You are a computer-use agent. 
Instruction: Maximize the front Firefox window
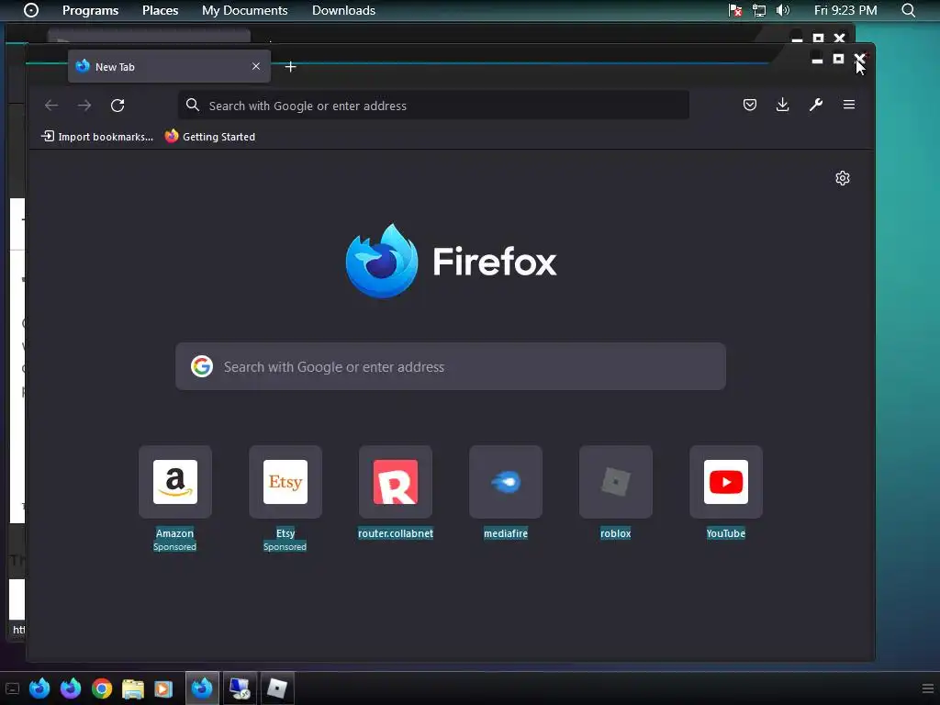[x=838, y=59]
